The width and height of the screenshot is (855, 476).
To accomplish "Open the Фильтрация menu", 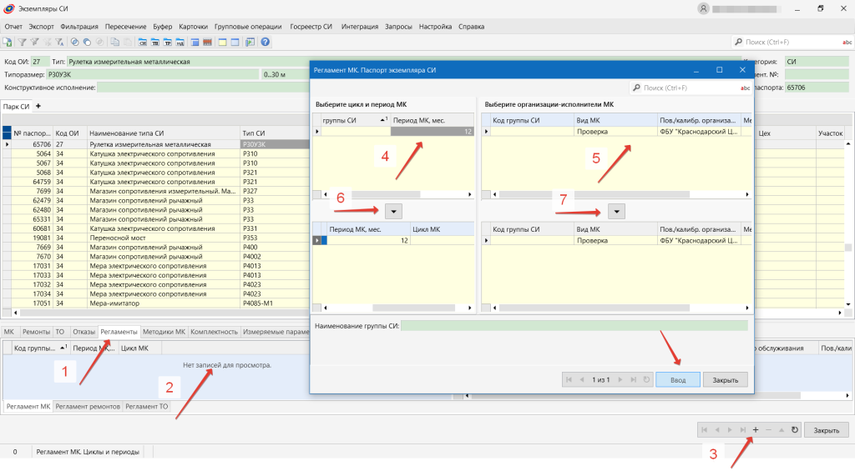I will 79,26.
